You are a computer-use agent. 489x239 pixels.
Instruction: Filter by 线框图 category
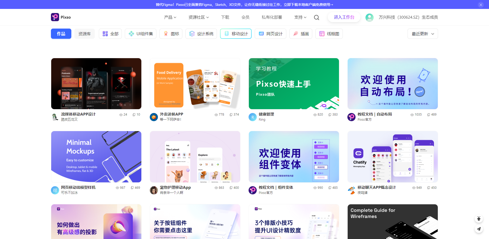[329, 34]
